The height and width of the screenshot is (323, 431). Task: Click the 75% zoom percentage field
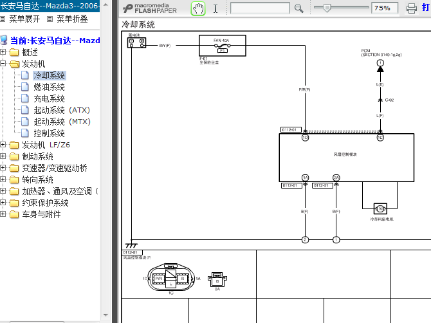tap(384, 8)
